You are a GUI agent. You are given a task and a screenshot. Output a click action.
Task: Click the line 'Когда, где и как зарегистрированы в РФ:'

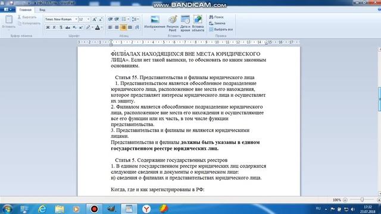[x=158, y=190]
